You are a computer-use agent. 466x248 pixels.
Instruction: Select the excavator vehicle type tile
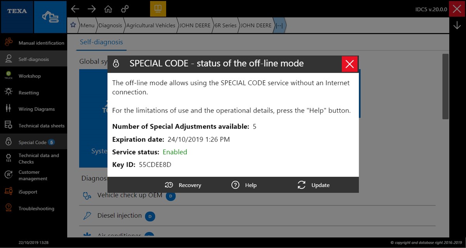[x=50, y=17]
